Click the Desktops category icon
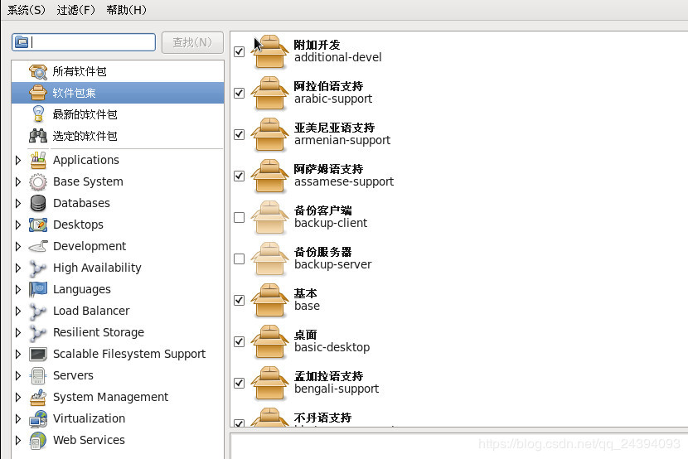 38,225
